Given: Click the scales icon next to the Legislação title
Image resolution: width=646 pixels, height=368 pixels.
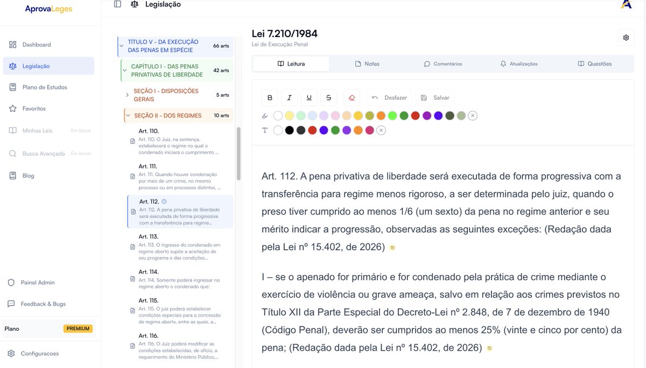Looking at the screenshot, I should [x=134, y=4].
